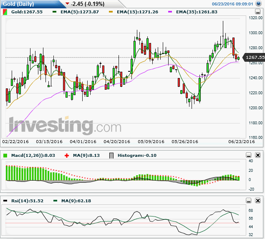Click the gray Histogram legend box
The image size is (265, 239).
(111, 156)
